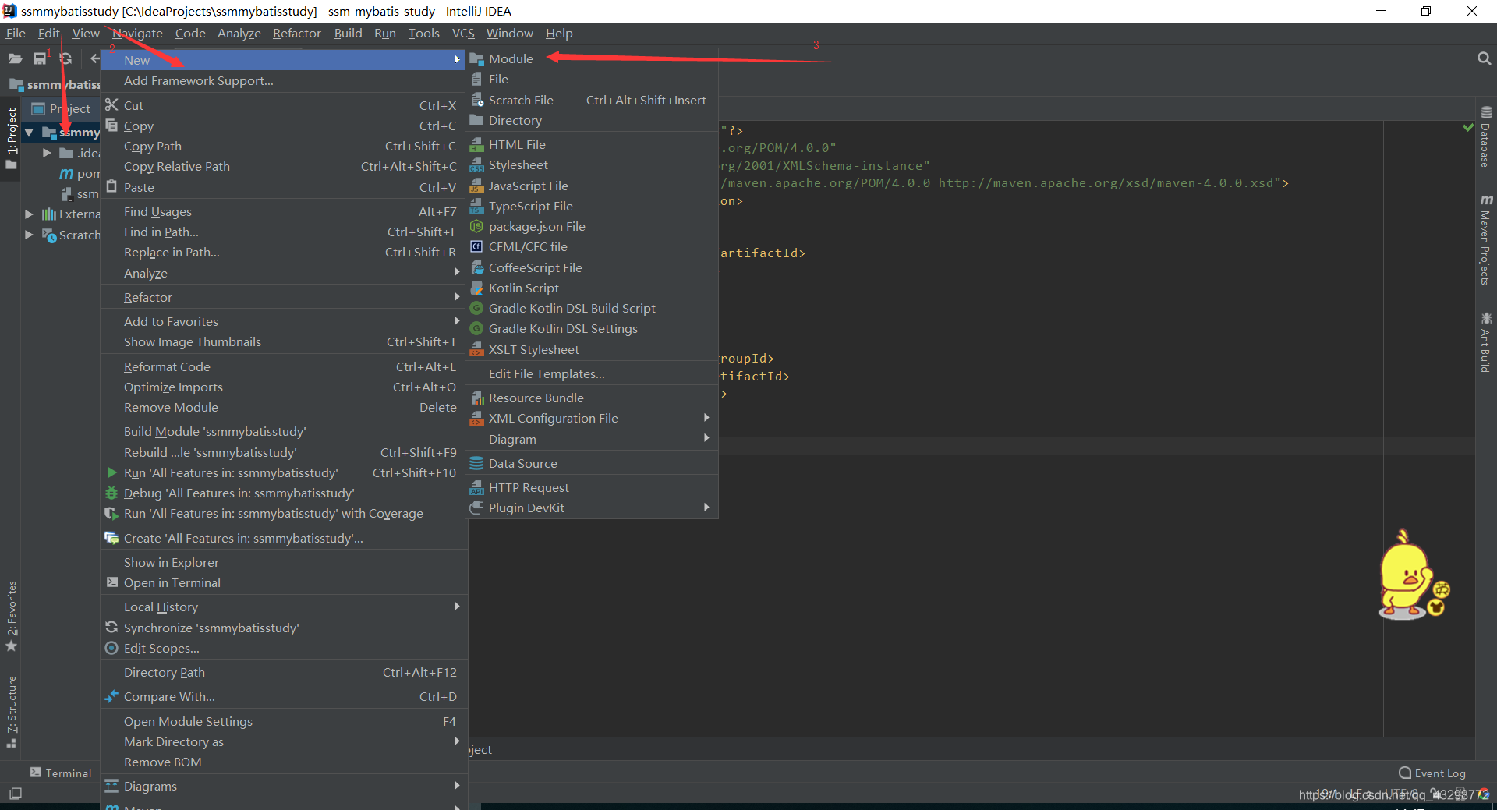1497x810 pixels.
Task: Click the Open folder toolbar icon
Action: (x=15, y=58)
